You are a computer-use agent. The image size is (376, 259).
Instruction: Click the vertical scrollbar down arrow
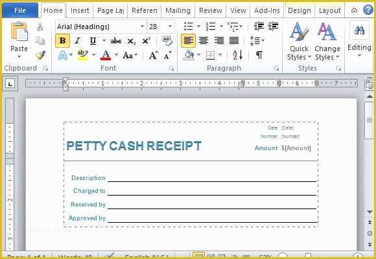(x=370, y=212)
